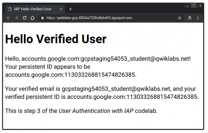
Task: Bookmark this page with the star icon
Action: coord(180,18)
